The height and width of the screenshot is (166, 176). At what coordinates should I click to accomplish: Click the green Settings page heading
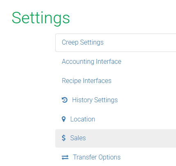click(41, 18)
